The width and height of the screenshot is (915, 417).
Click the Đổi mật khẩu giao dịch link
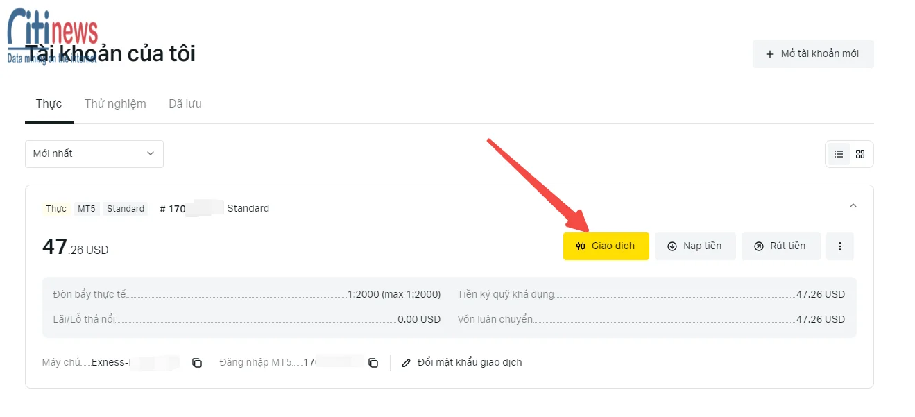click(x=462, y=363)
